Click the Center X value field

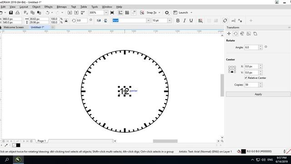click(x=251, y=67)
